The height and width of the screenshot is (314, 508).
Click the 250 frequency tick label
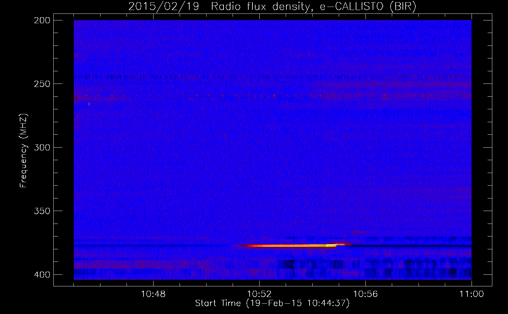42,84
